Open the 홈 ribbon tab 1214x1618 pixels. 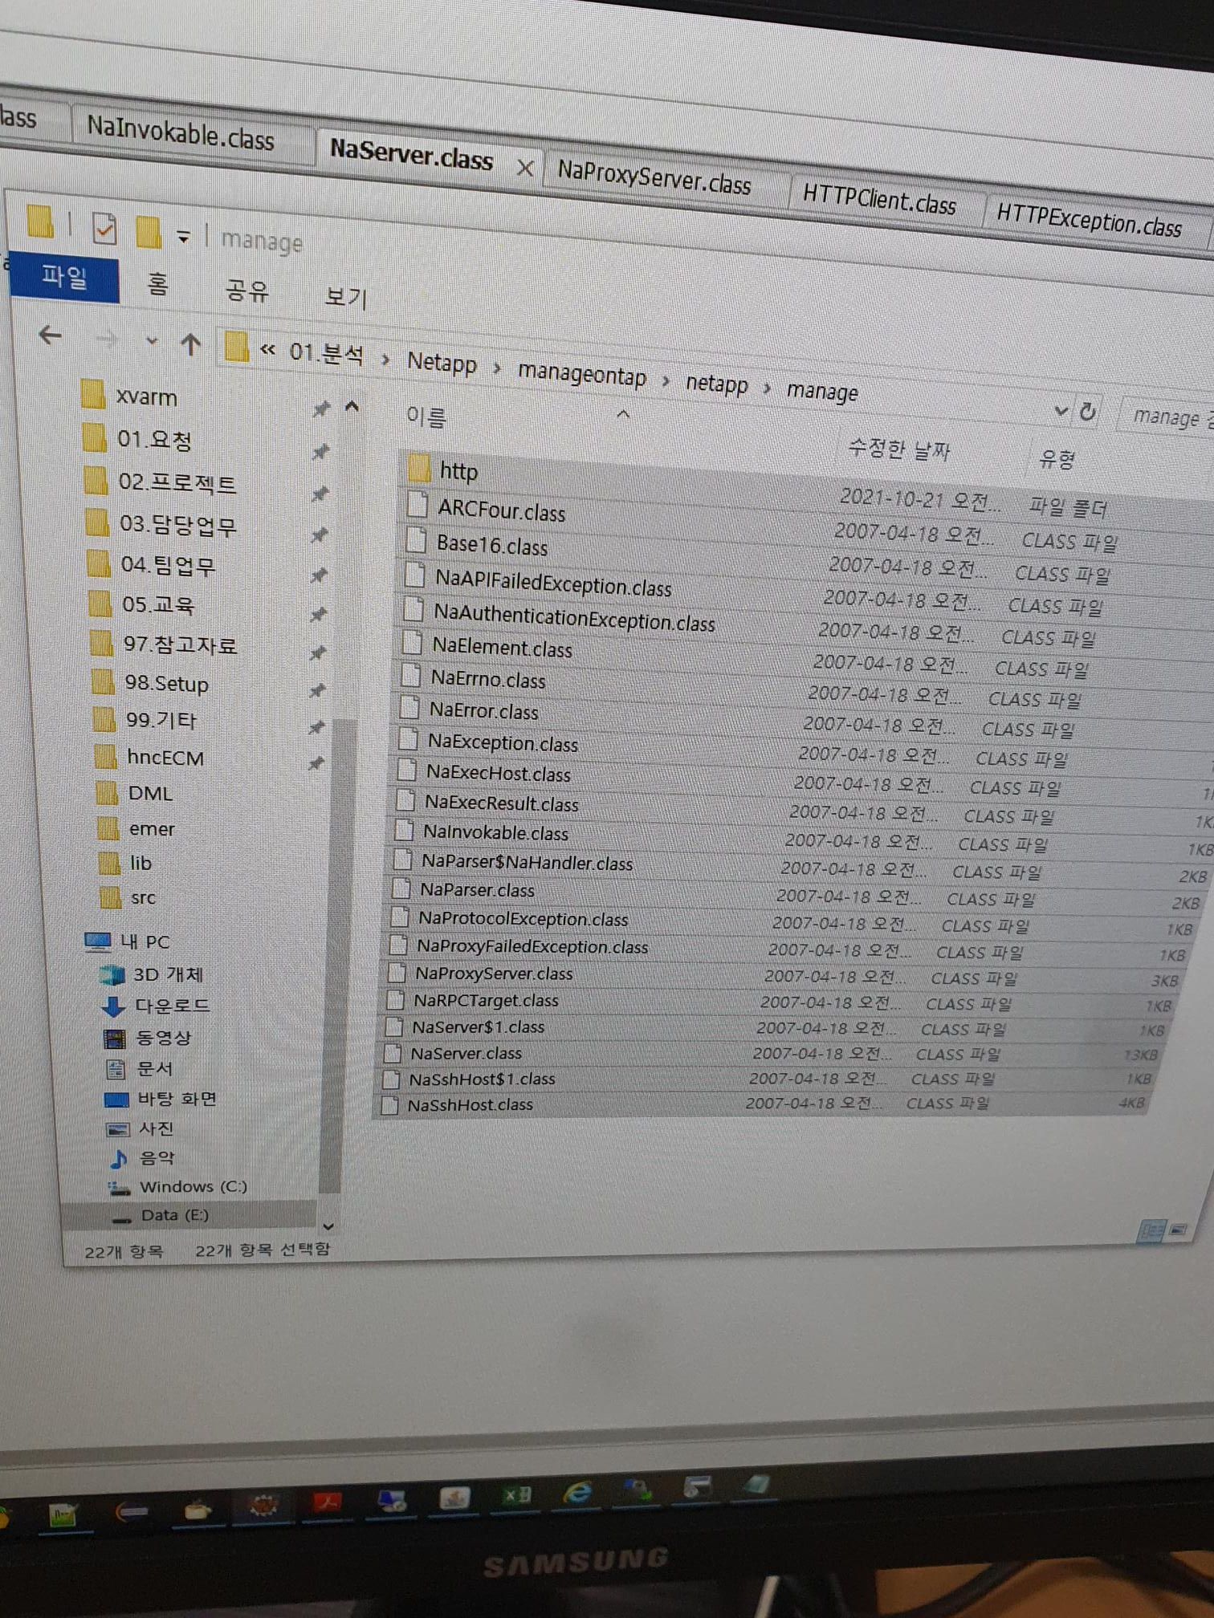pos(157,284)
